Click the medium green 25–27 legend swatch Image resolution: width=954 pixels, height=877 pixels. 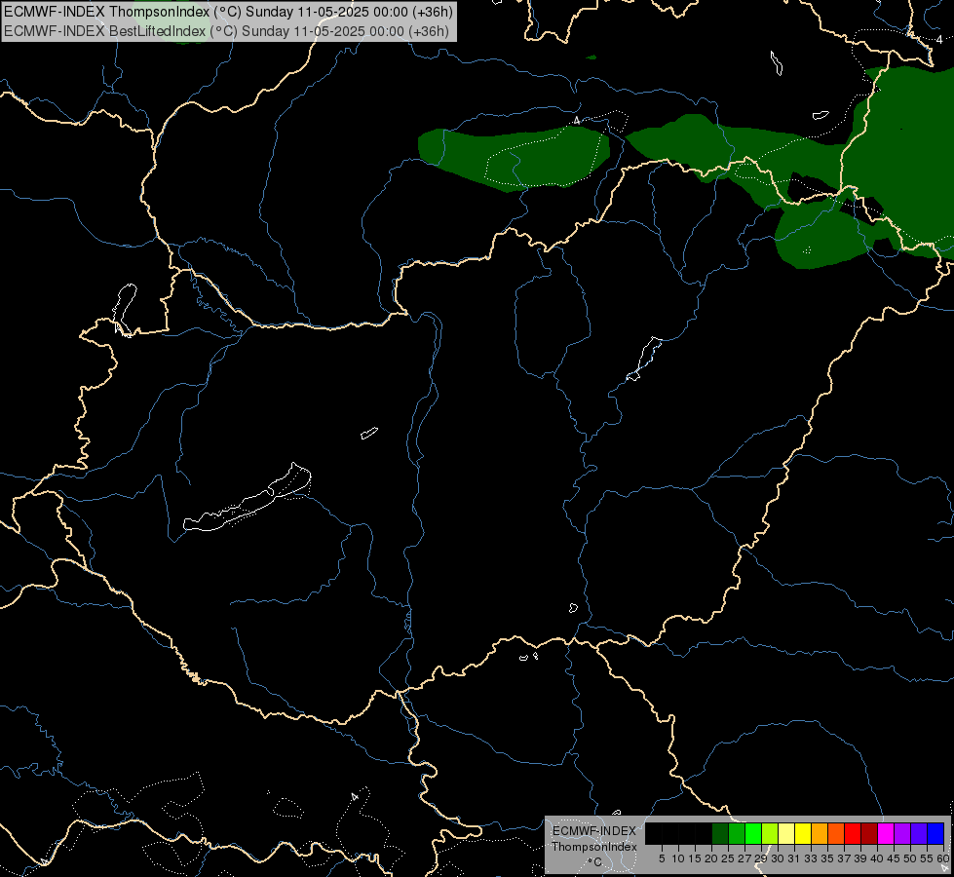(x=737, y=833)
